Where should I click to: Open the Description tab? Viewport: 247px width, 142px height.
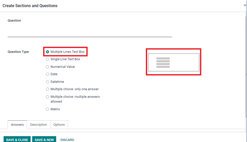(39, 125)
